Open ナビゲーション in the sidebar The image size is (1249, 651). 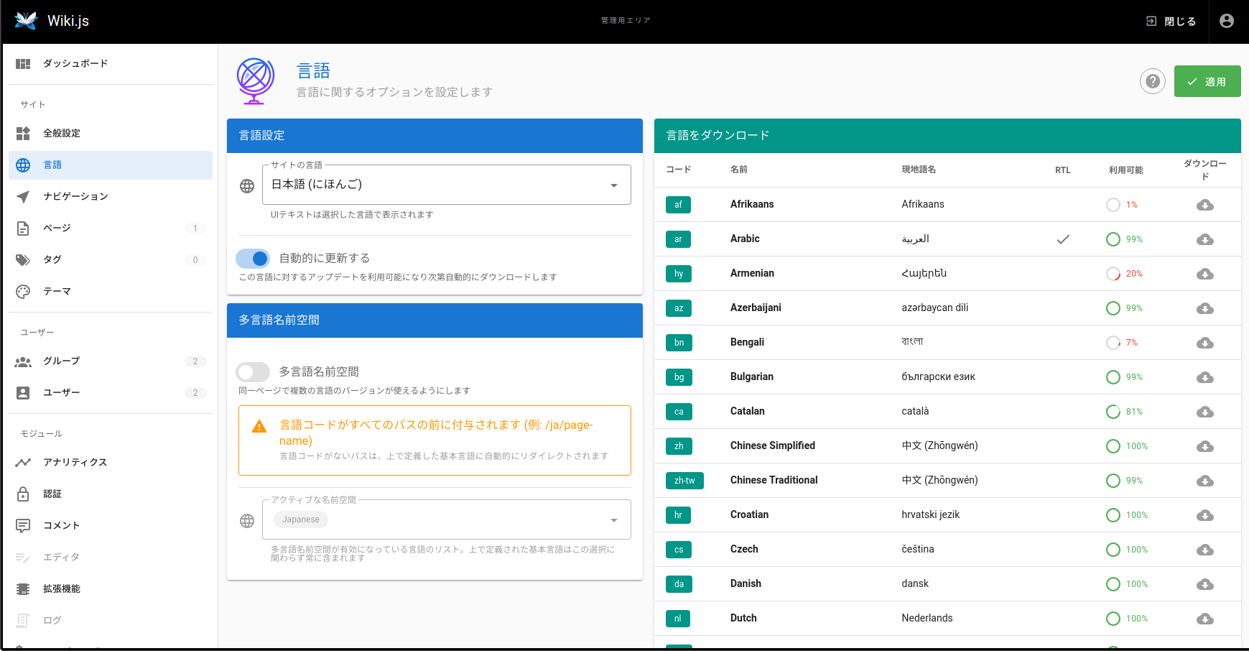[x=75, y=196]
